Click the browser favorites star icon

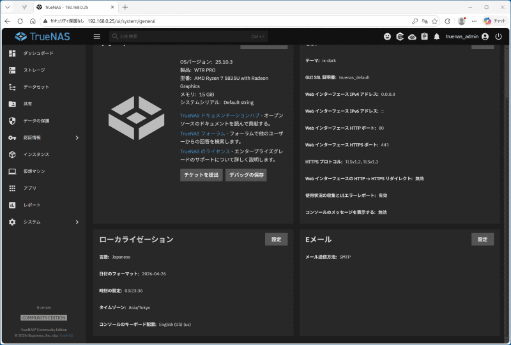tap(435, 21)
